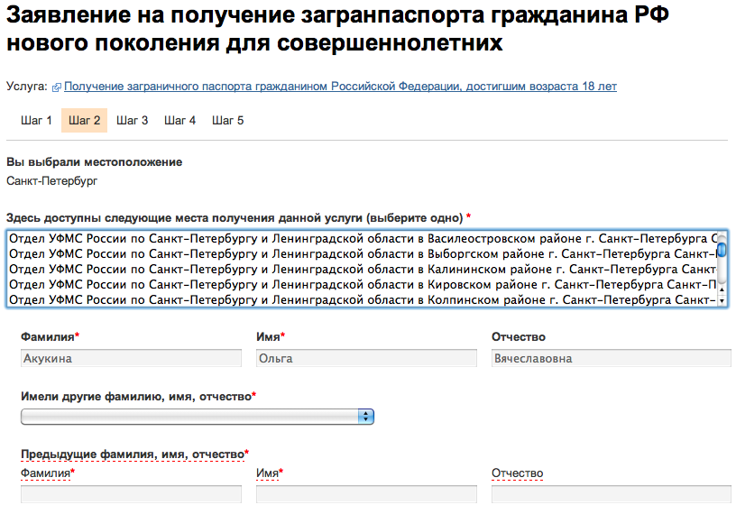Click the Фамилия field containing Акукина

[x=131, y=358]
